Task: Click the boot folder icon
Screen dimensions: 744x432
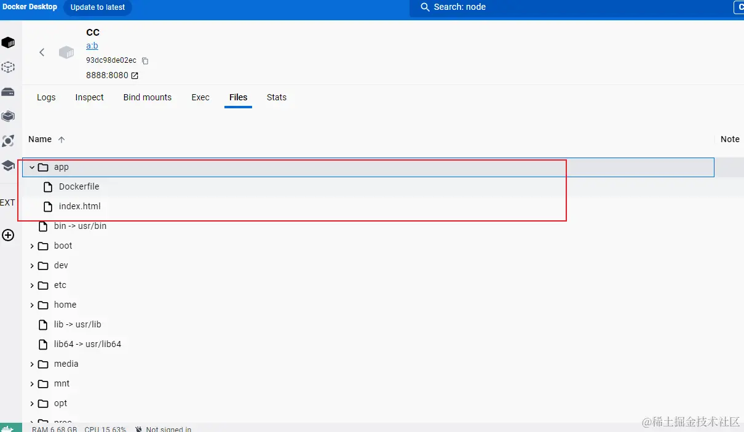Action: point(43,246)
